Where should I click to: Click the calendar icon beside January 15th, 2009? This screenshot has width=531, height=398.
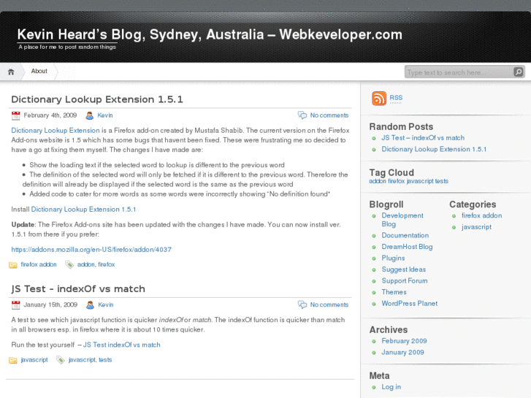[x=15, y=305]
